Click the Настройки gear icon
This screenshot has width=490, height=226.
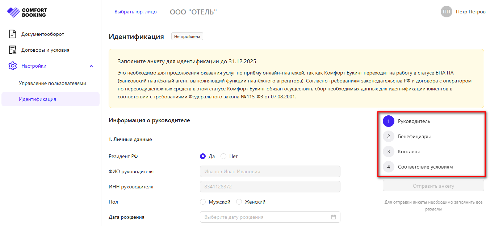pos(13,66)
